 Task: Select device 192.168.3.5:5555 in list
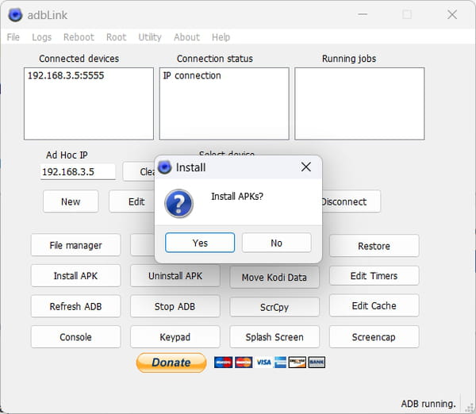[x=66, y=75]
